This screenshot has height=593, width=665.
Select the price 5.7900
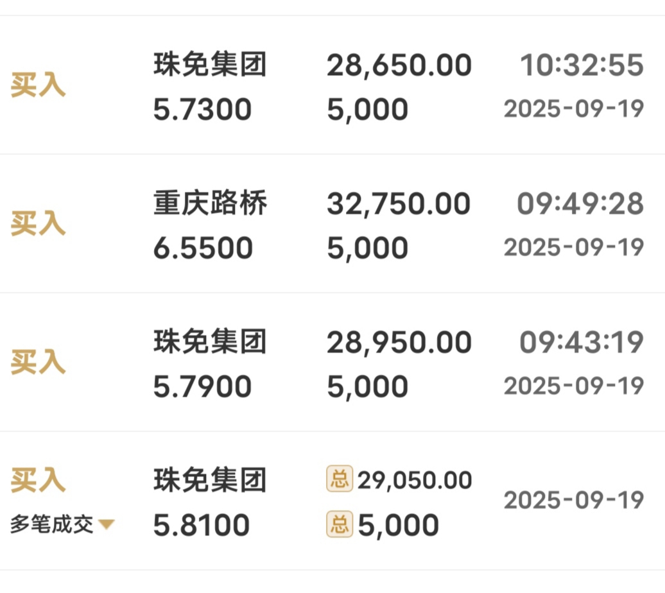click(x=202, y=386)
